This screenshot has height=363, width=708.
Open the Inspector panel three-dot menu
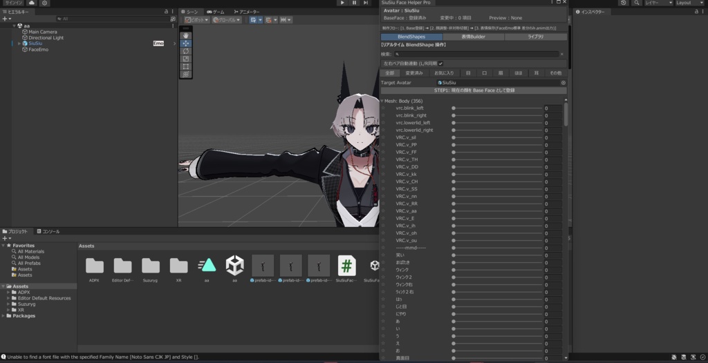click(702, 12)
